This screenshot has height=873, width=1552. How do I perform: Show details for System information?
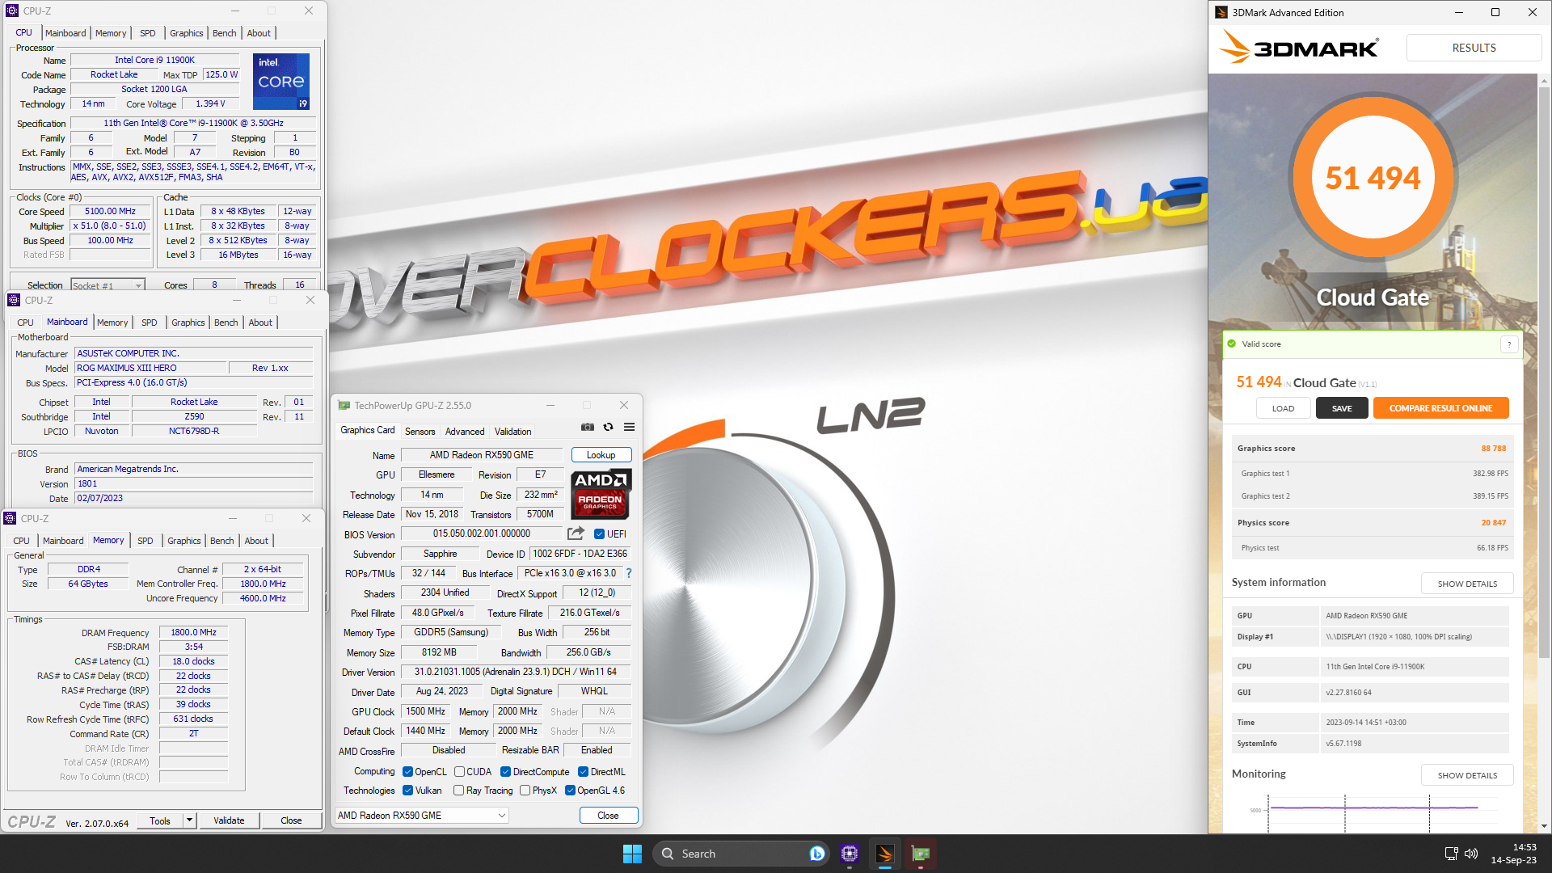(1467, 584)
